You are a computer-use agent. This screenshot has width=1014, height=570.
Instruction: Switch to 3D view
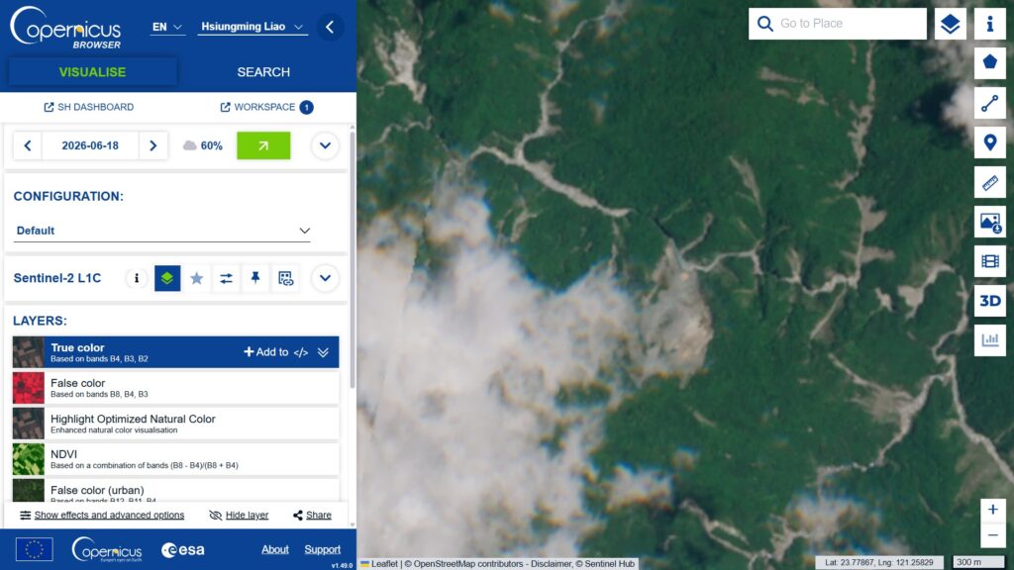pyautogui.click(x=989, y=301)
